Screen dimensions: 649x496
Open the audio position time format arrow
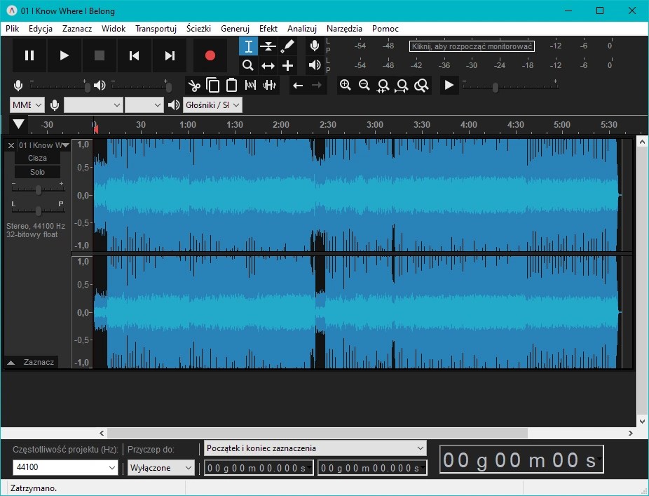599,460
